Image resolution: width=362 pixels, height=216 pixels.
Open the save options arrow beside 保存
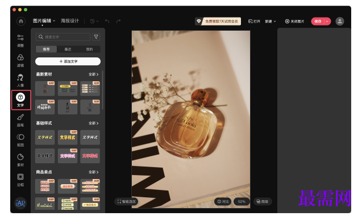[x=327, y=21]
